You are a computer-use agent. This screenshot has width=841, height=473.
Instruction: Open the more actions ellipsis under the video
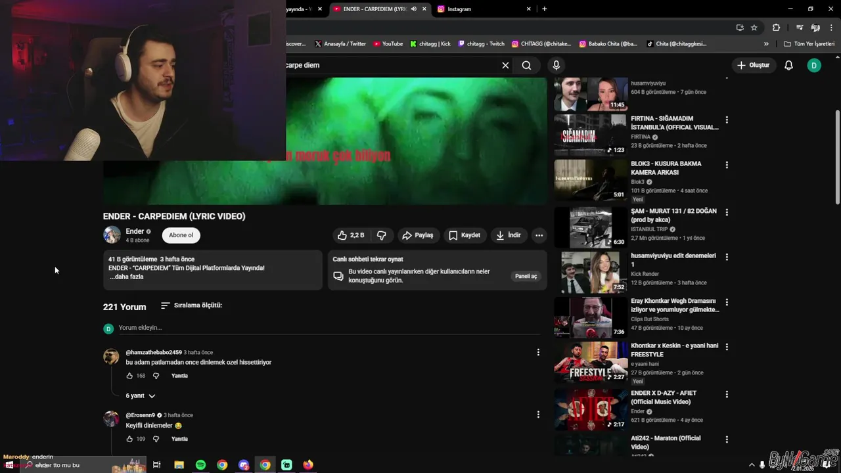point(539,235)
